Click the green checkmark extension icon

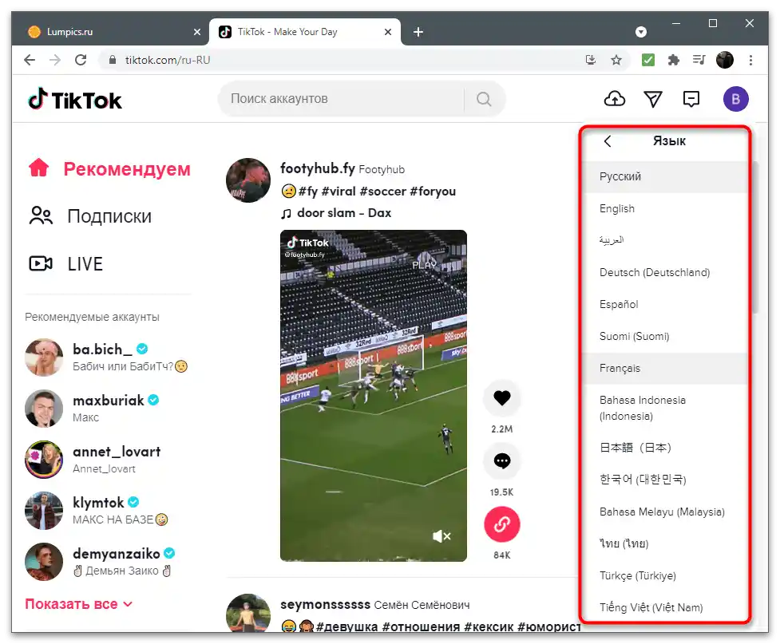coord(647,60)
